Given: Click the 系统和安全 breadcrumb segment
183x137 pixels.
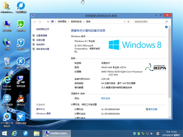Looking at the screenshot, I should coord(76,21).
